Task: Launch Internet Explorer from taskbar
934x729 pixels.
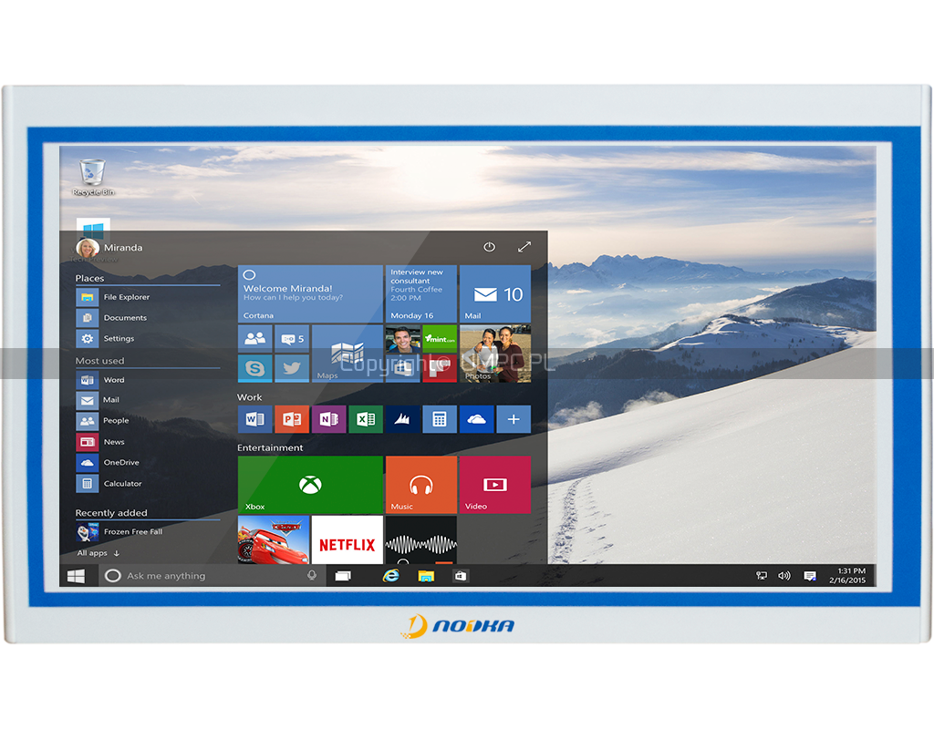Action: tap(390, 576)
